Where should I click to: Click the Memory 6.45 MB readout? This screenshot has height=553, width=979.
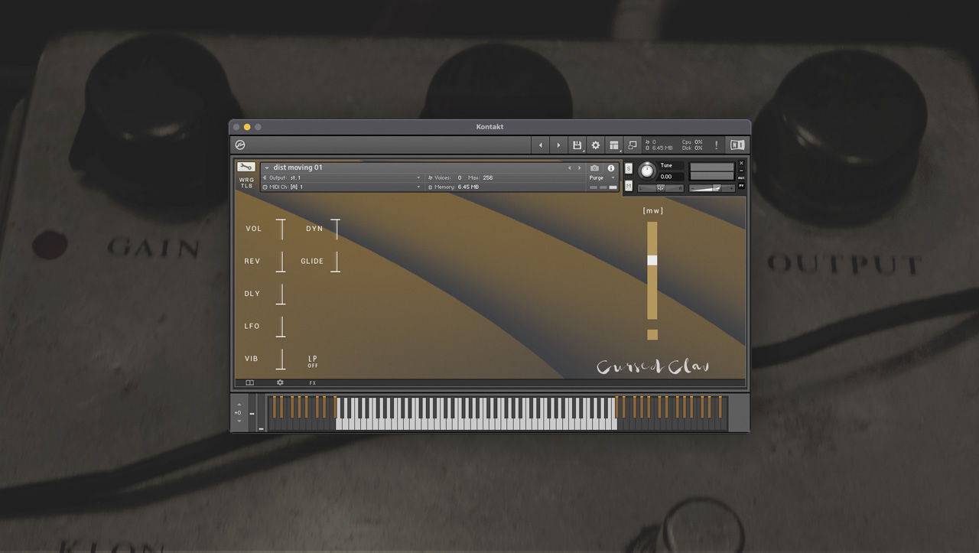coord(453,187)
